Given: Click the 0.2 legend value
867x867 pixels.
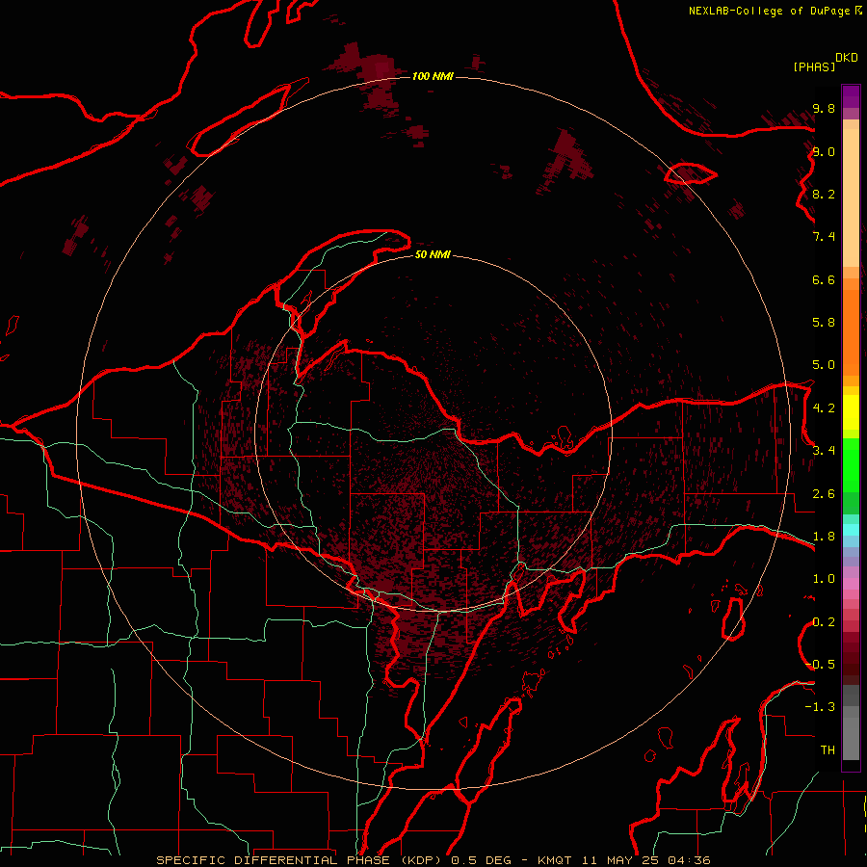Looking at the screenshot, I should [824, 622].
